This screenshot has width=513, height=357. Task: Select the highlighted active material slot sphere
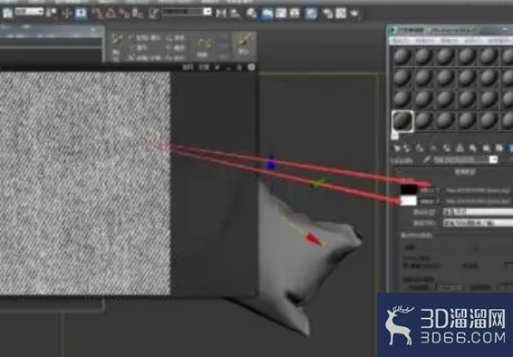pyautogui.click(x=402, y=121)
